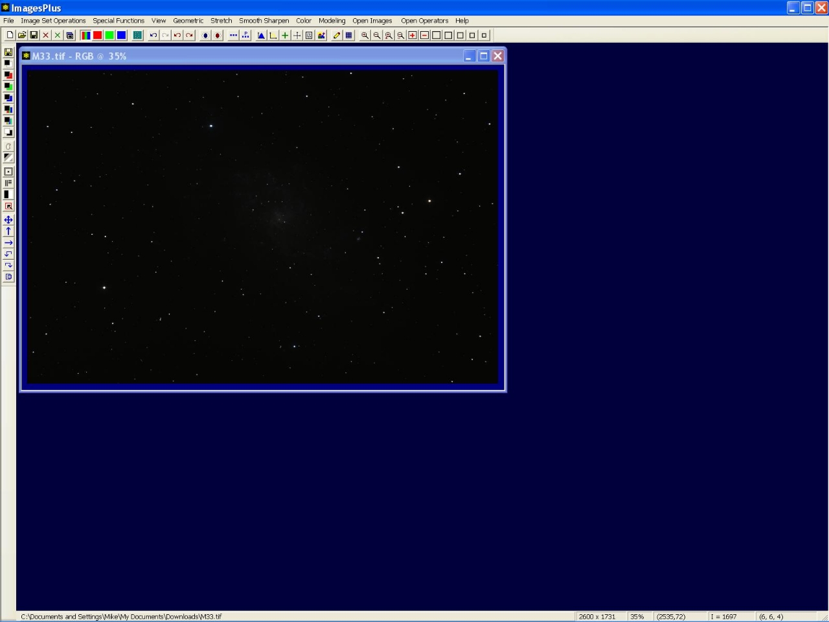
Task: Display only the blue channel
Action: [x=121, y=35]
